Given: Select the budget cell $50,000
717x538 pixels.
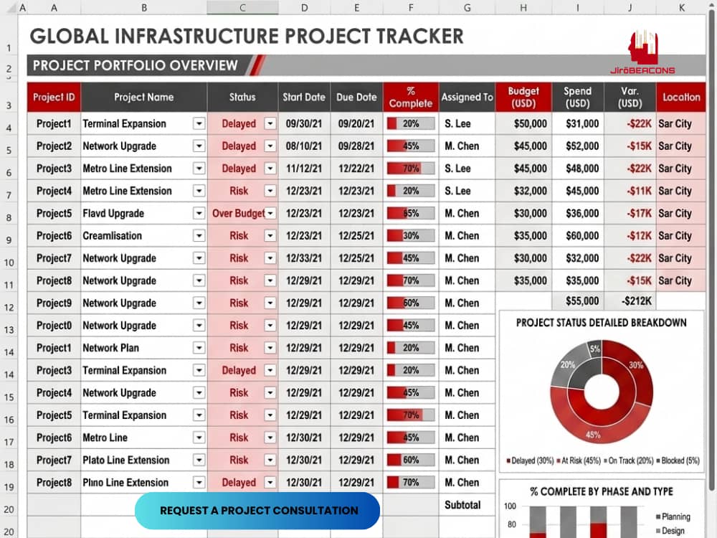Looking at the screenshot, I should (523, 123).
